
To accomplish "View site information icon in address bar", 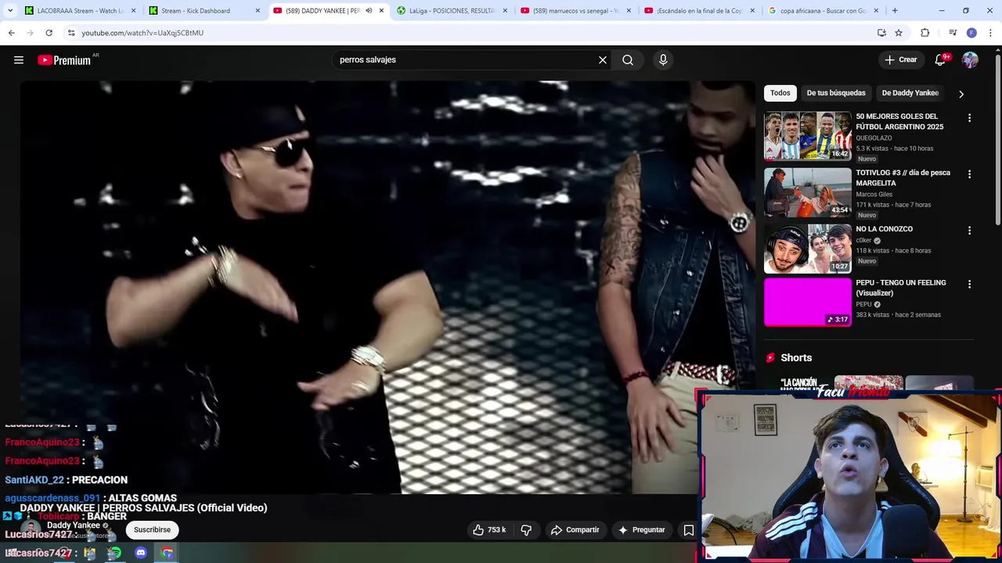I will tap(71, 33).
